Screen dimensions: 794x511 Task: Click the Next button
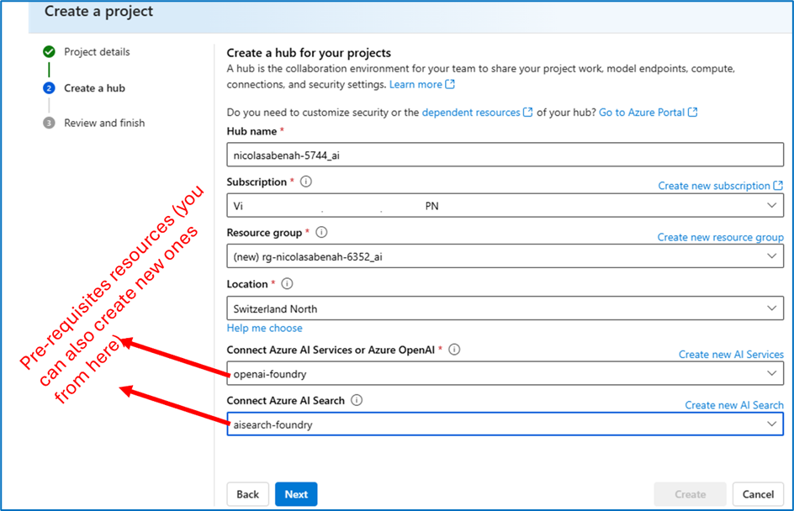point(296,494)
